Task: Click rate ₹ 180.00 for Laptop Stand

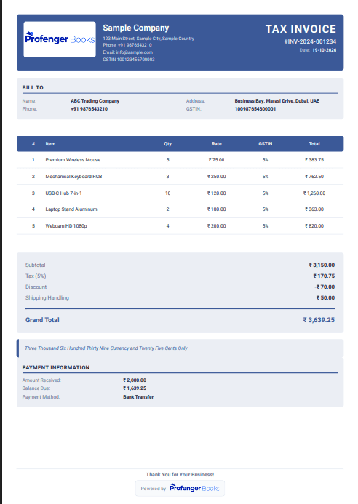Action: point(216,209)
